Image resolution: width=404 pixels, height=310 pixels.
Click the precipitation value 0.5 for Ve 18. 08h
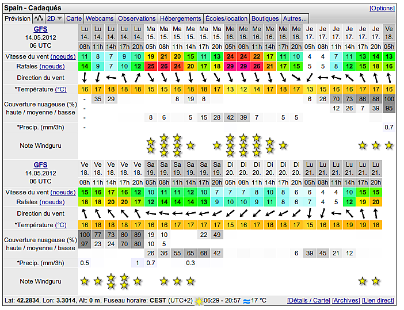85,263
